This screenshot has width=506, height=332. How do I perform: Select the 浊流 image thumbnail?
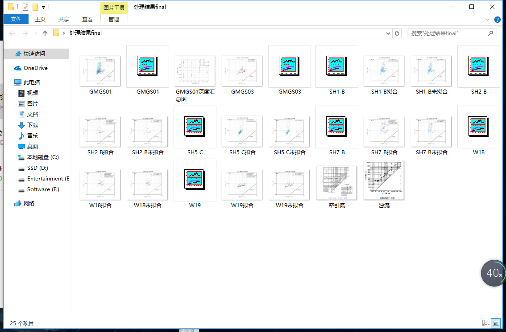(384, 180)
